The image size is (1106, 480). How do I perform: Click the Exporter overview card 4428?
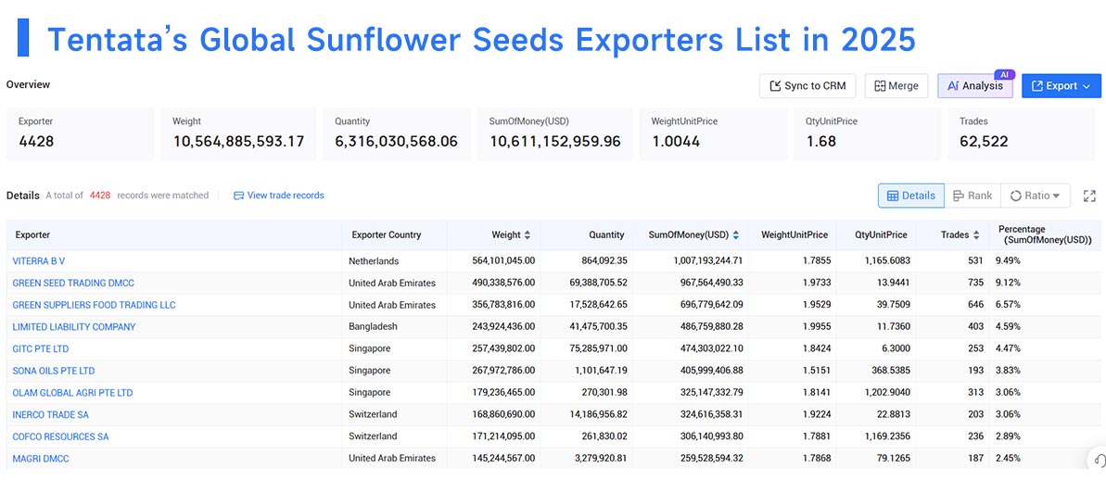click(80, 133)
